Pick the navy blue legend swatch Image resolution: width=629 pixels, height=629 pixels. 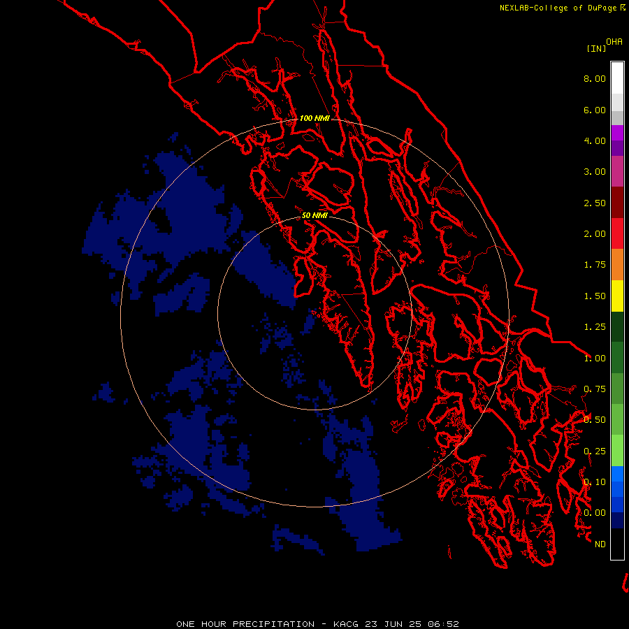pyautogui.click(x=617, y=521)
